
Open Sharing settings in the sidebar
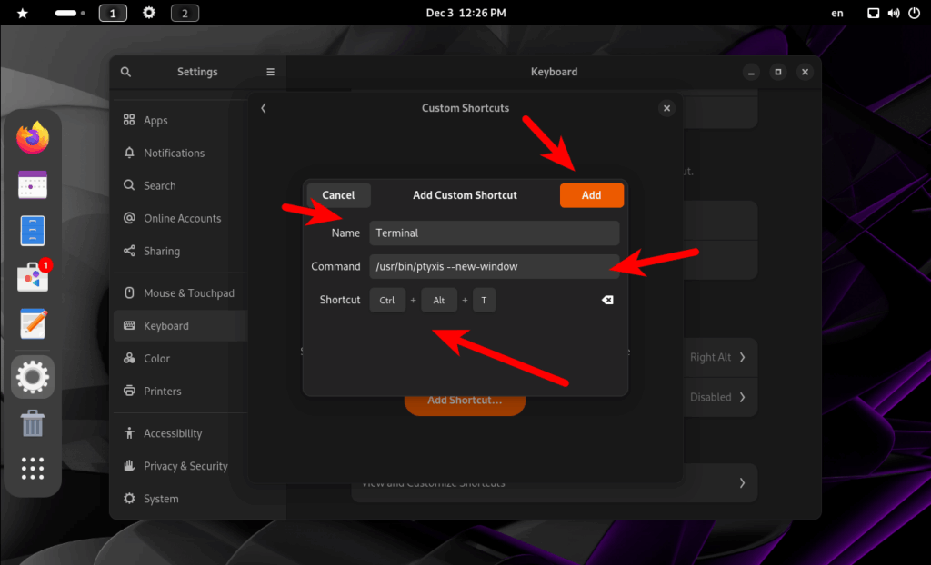pyautogui.click(x=181, y=251)
